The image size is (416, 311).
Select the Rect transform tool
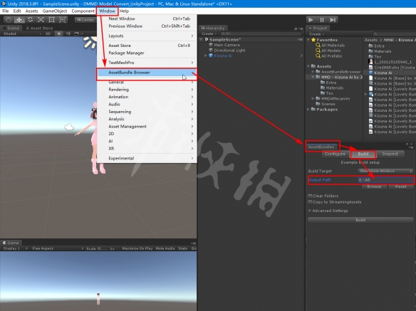(51, 20)
